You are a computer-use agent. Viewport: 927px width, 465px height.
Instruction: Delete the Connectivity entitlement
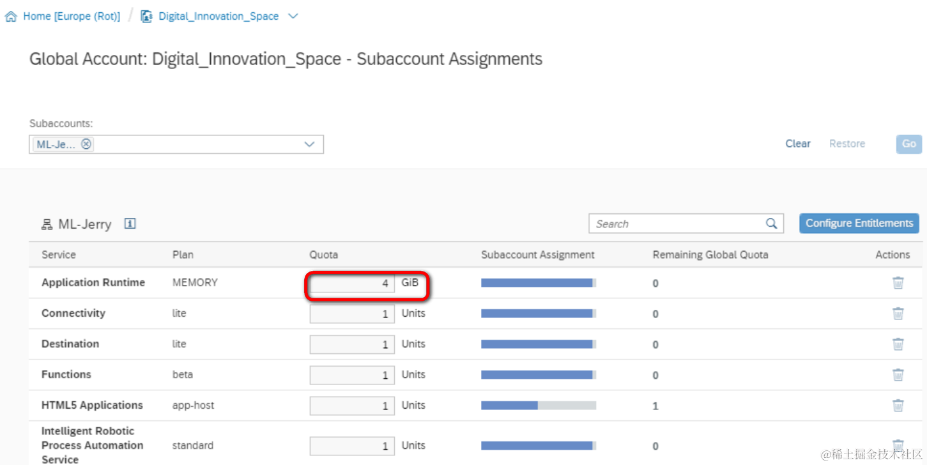tap(898, 313)
